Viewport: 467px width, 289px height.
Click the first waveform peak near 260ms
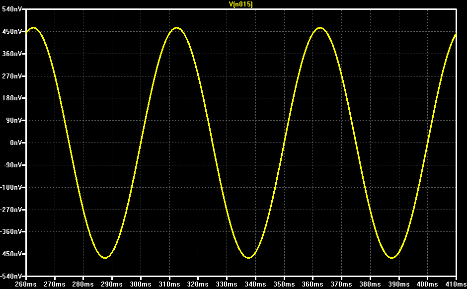point(33,28)
